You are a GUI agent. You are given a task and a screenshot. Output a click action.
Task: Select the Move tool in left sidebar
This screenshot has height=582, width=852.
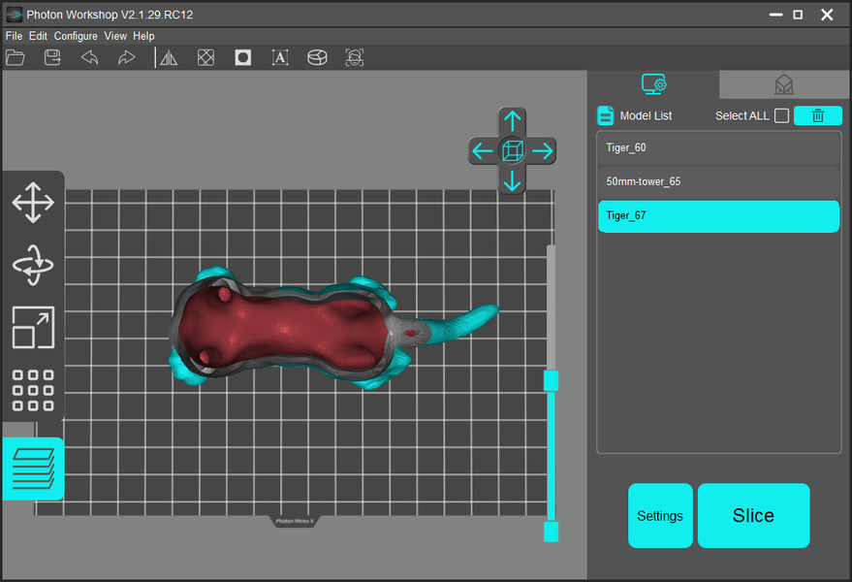pyautogui.click(x=33, y=204)
